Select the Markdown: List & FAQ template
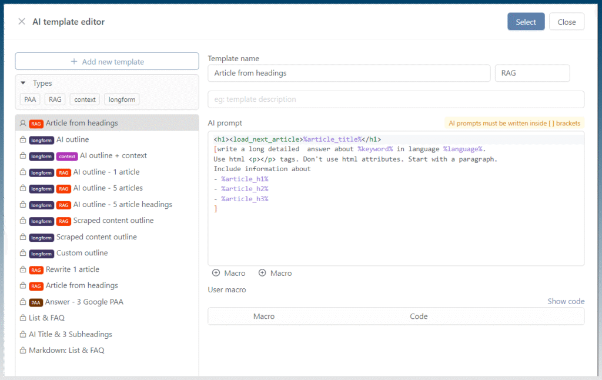Screen dimensions: 602x380 coord(107,351)
